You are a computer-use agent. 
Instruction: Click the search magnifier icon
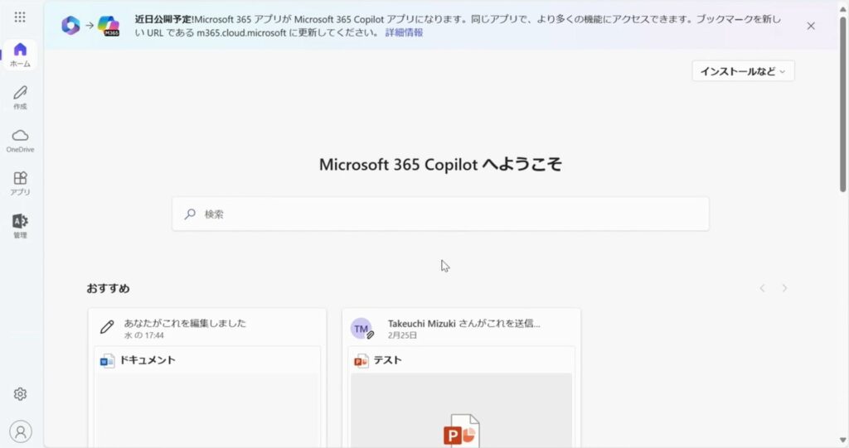click(190, 214)
